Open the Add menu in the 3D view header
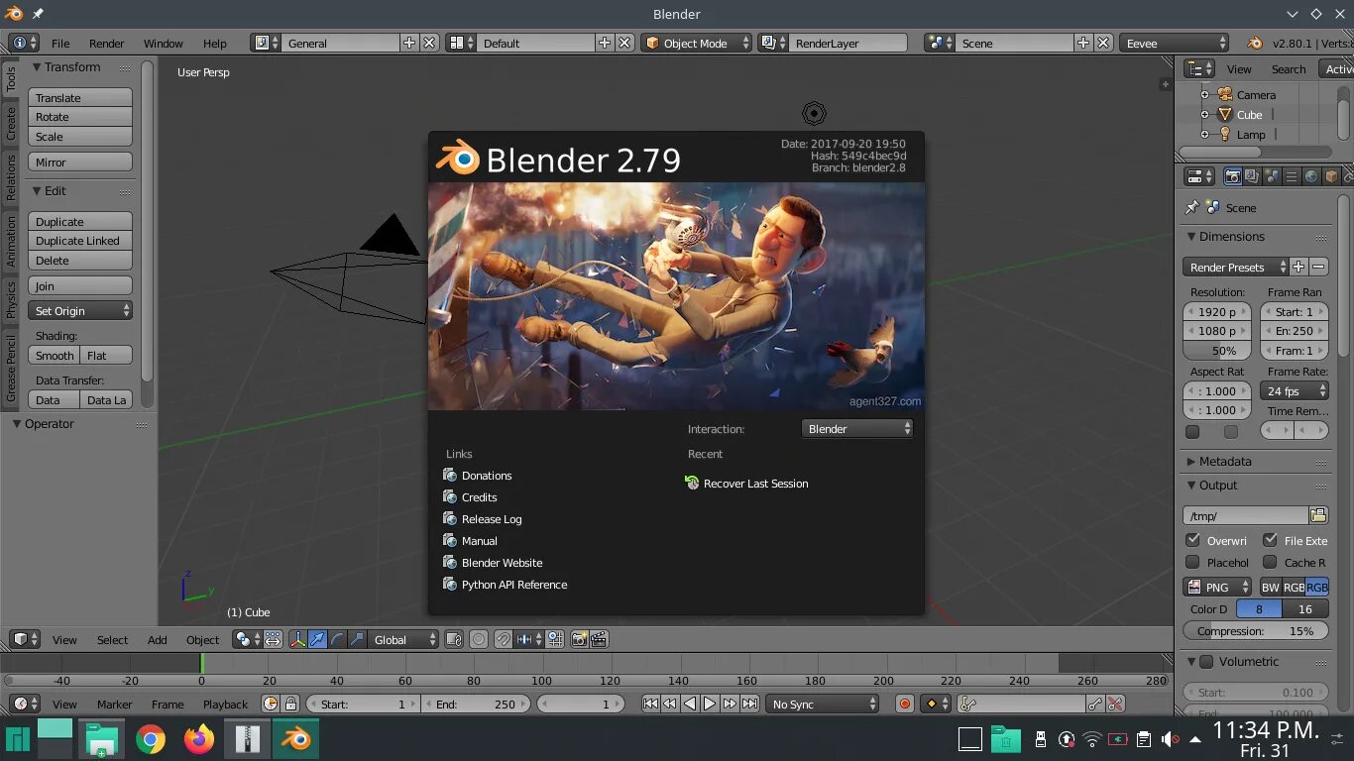Screen dimensions: 1354x761 [157, 639]
